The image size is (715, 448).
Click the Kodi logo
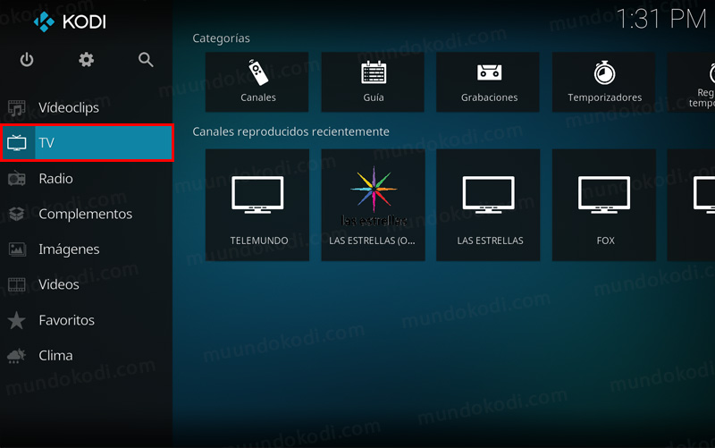tap(71, 21)
